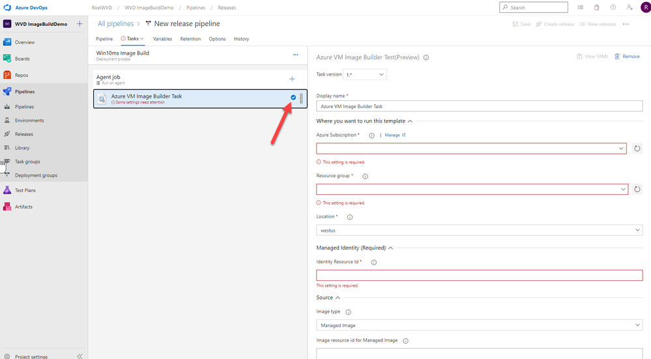Click the Display name input field

tap(480, 106)
